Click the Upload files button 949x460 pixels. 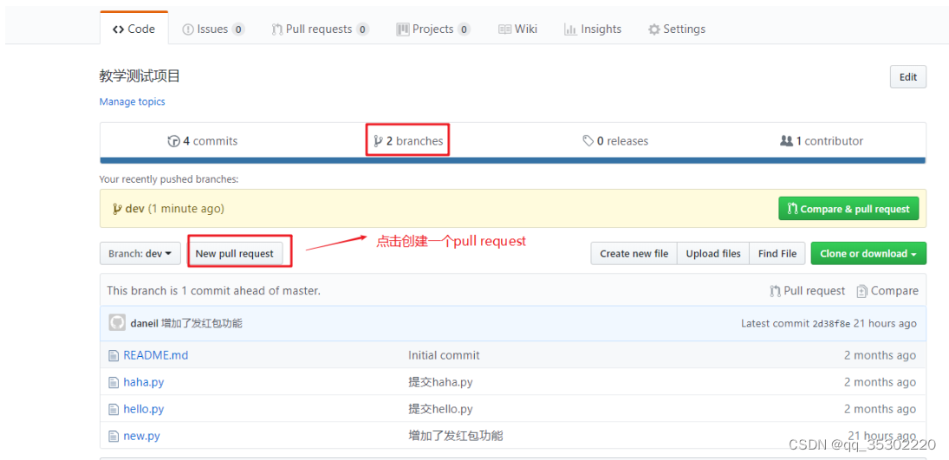click(713, 254)
